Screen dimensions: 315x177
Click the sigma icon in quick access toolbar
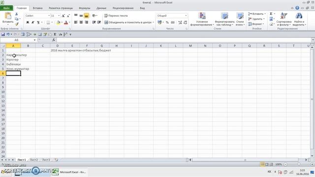[55, 34]
